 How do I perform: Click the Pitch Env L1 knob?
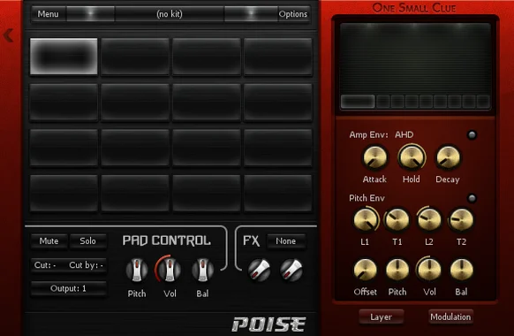pos(365,220)
